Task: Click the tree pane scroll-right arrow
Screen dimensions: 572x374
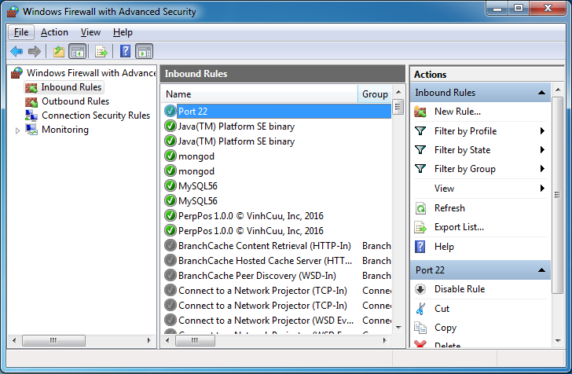Action: point(148,340)
